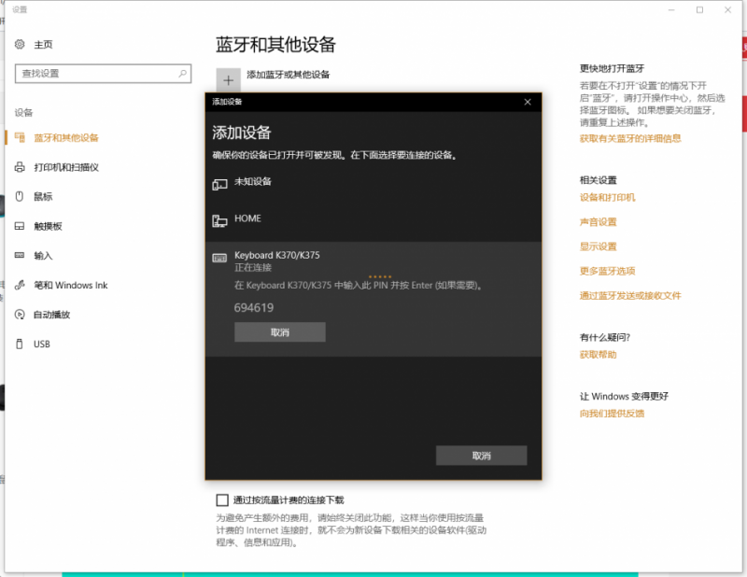Select 蓝牙和其他设备 in the sidebar

click(x=65, y=138)
